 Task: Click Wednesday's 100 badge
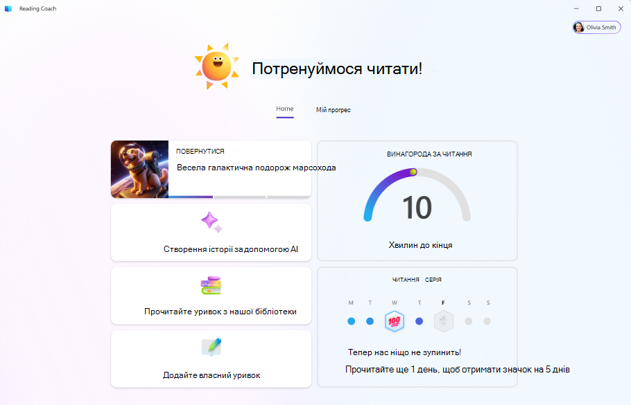tap(395, 321)
